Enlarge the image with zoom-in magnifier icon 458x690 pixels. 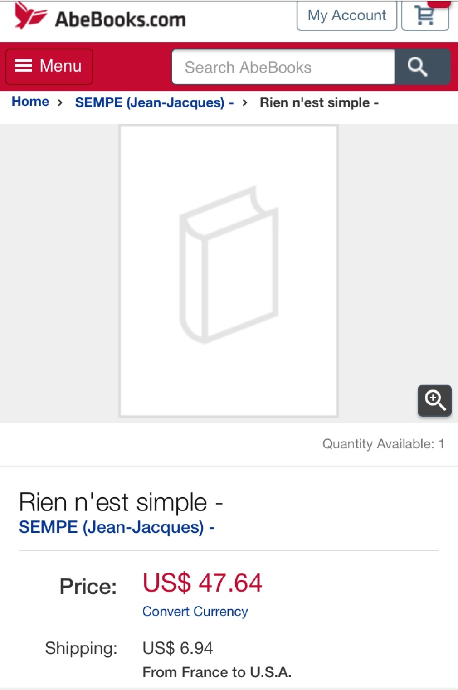click(x=434, y=400)
